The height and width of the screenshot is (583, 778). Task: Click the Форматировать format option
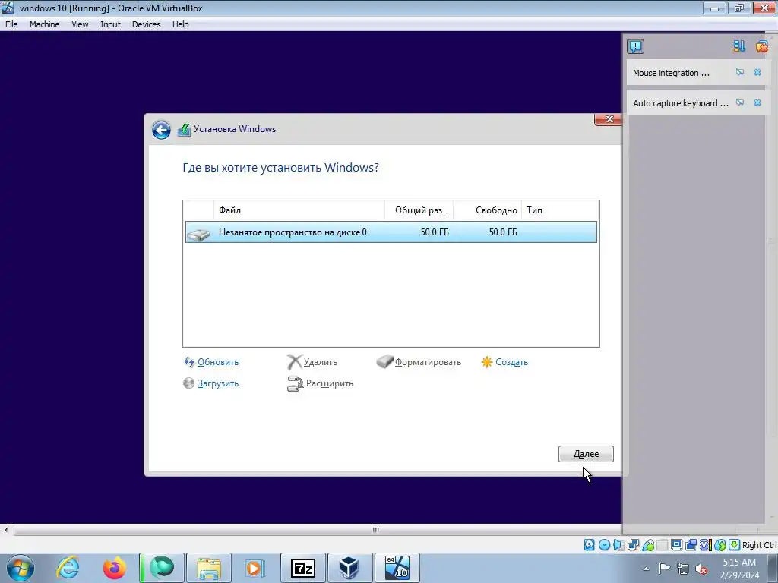click(x=419, y=362)
